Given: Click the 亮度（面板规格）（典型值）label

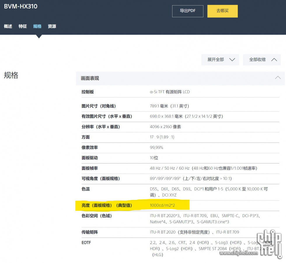Looking at the screenshot, I should 107,205.
